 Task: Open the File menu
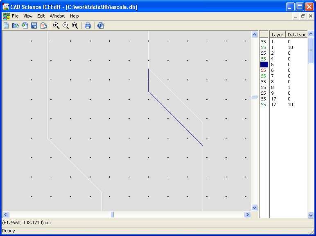(x=15, y=16)
